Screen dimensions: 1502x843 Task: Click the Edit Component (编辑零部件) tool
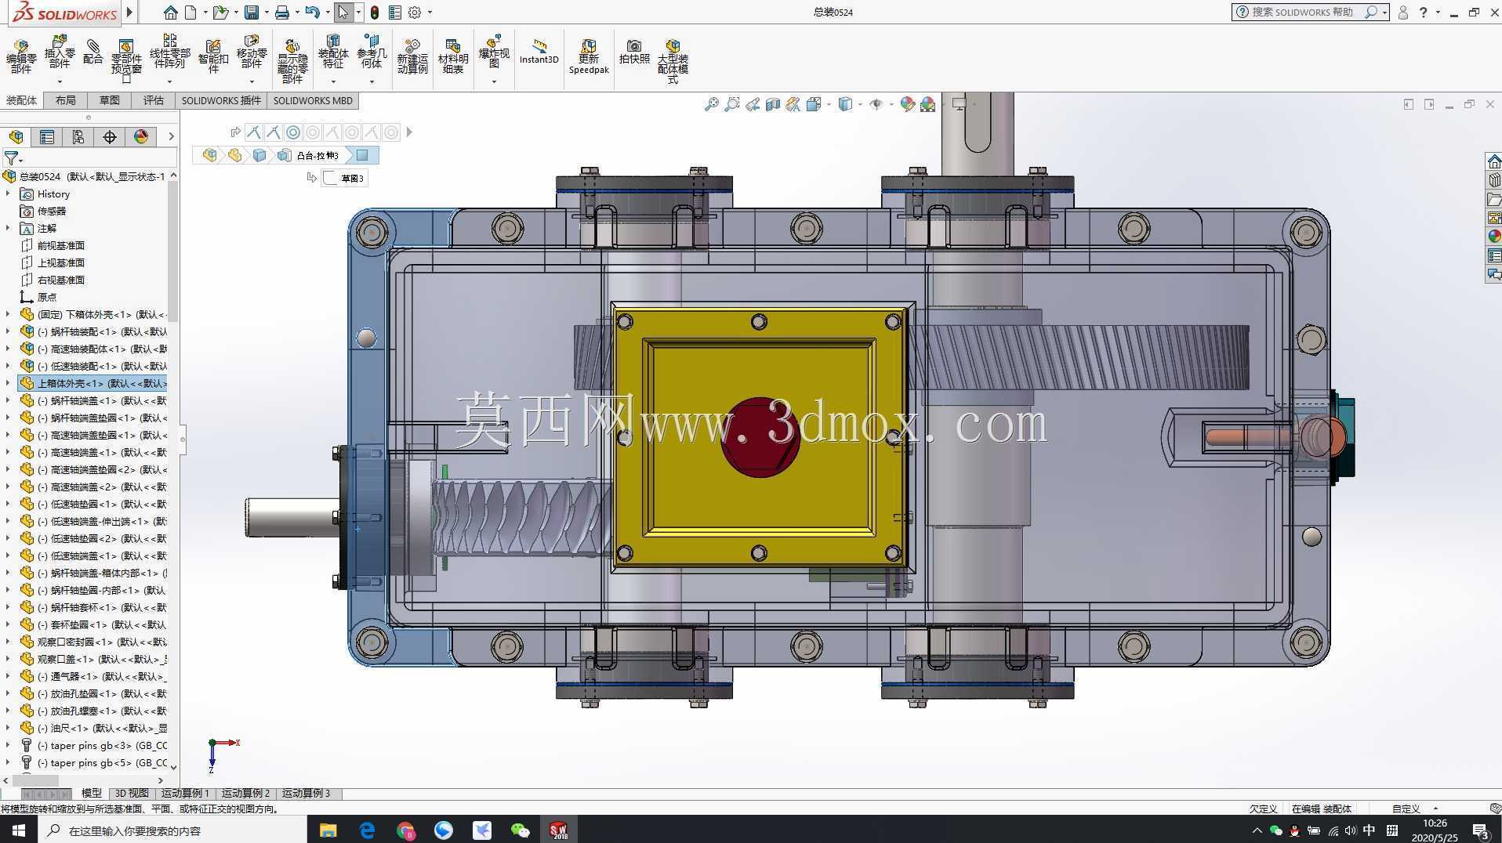[21, 56]
